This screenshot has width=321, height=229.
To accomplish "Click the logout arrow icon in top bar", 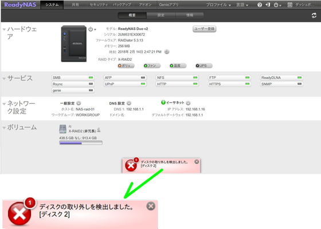I will pyautogui.click(x=268, y=5).
